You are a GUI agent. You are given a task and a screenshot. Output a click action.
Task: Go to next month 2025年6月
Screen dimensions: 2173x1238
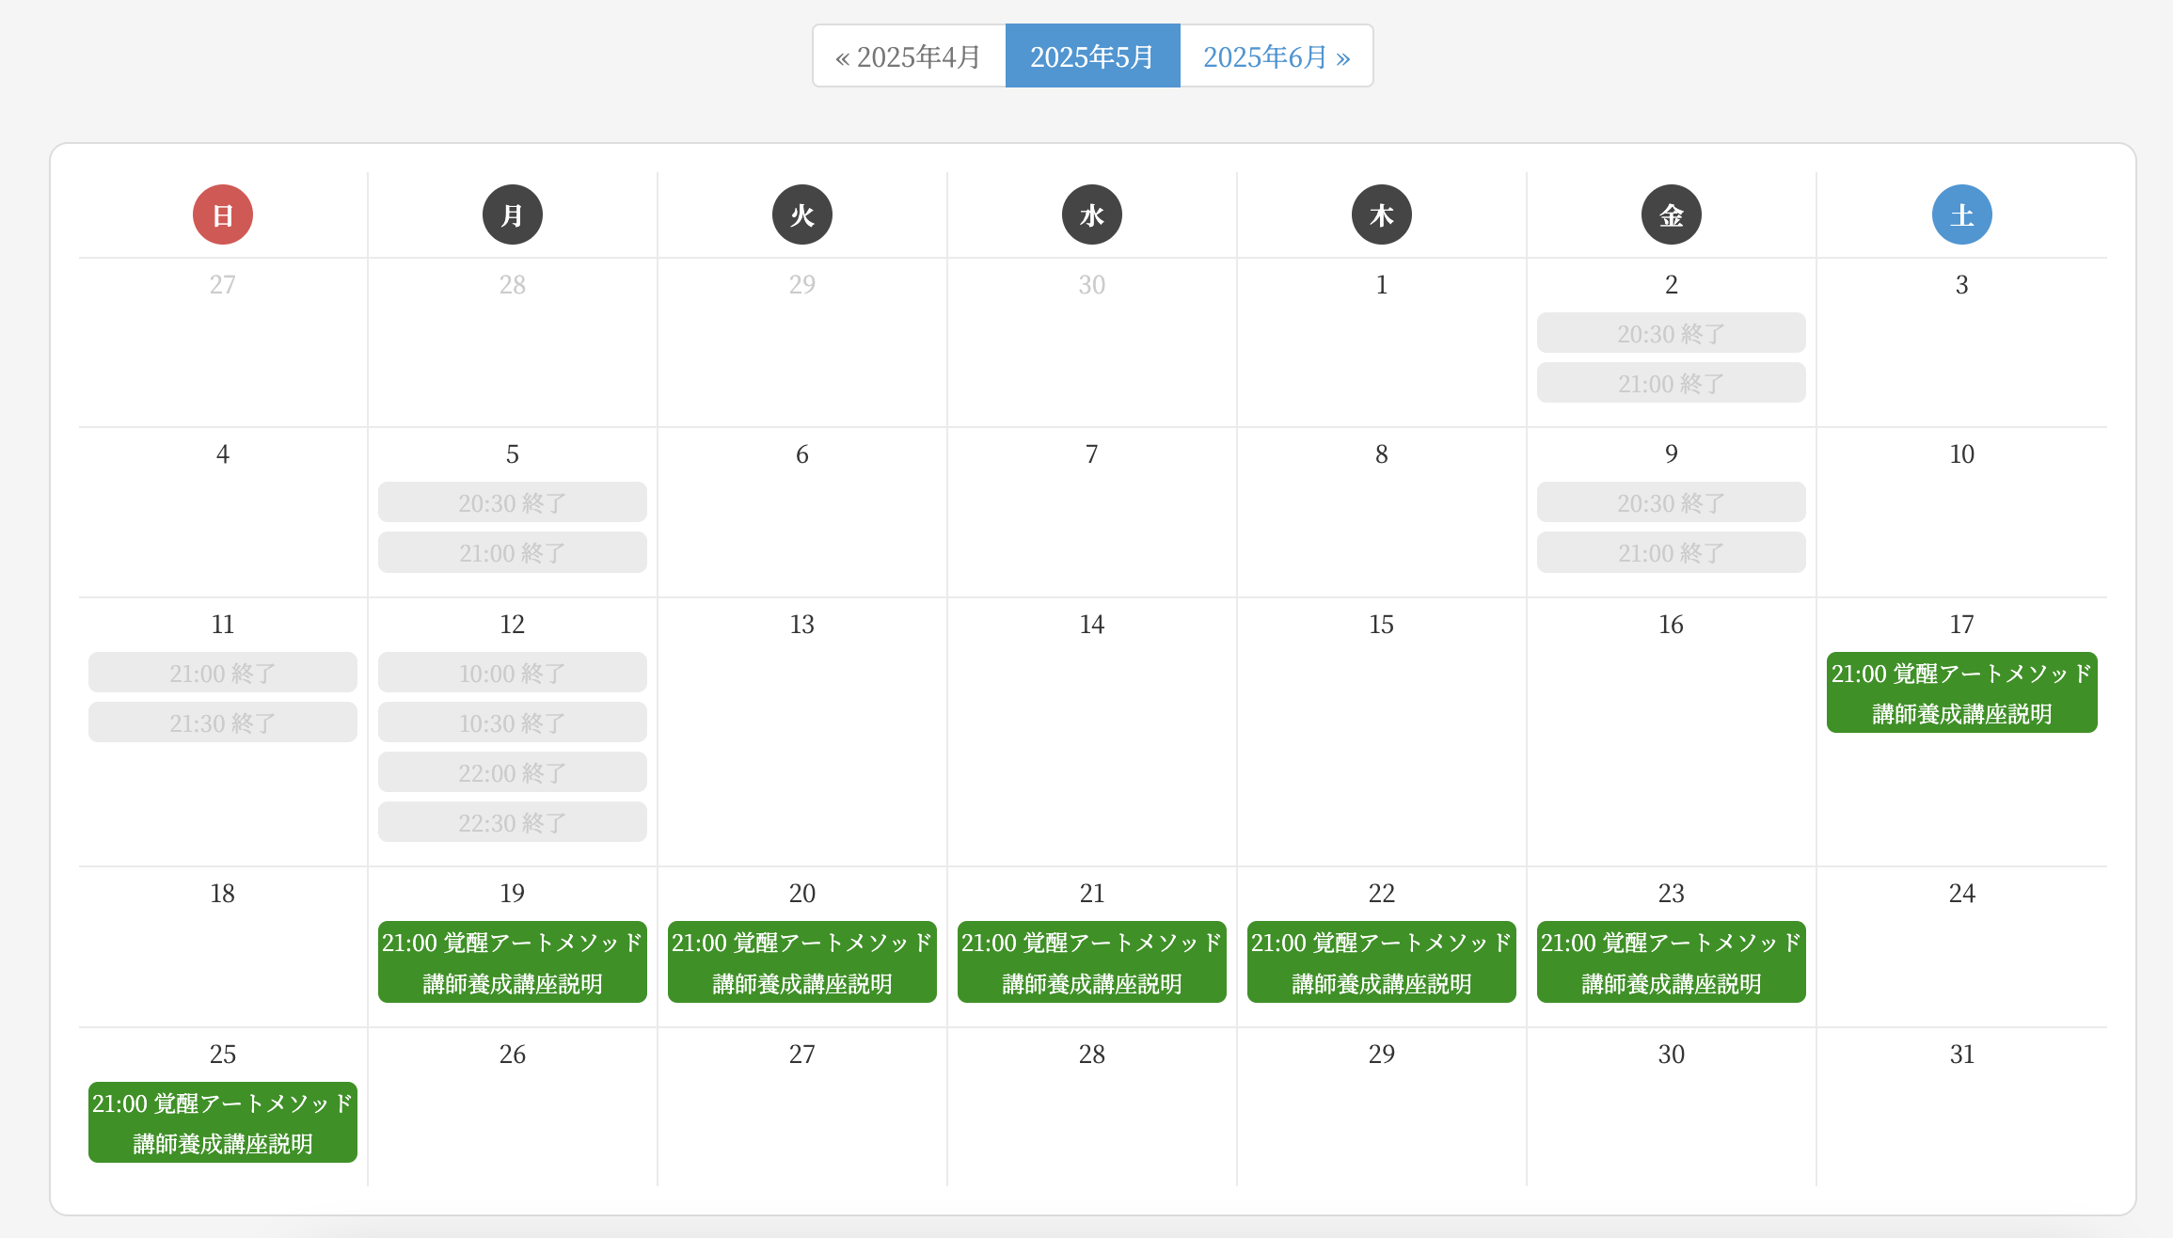tap(1277, 56)
